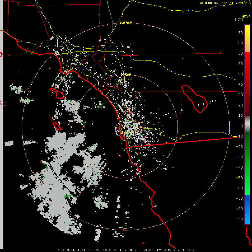Click the -70 knot scale label
Viewport: 252px width, 252px height.
(239, 199)
